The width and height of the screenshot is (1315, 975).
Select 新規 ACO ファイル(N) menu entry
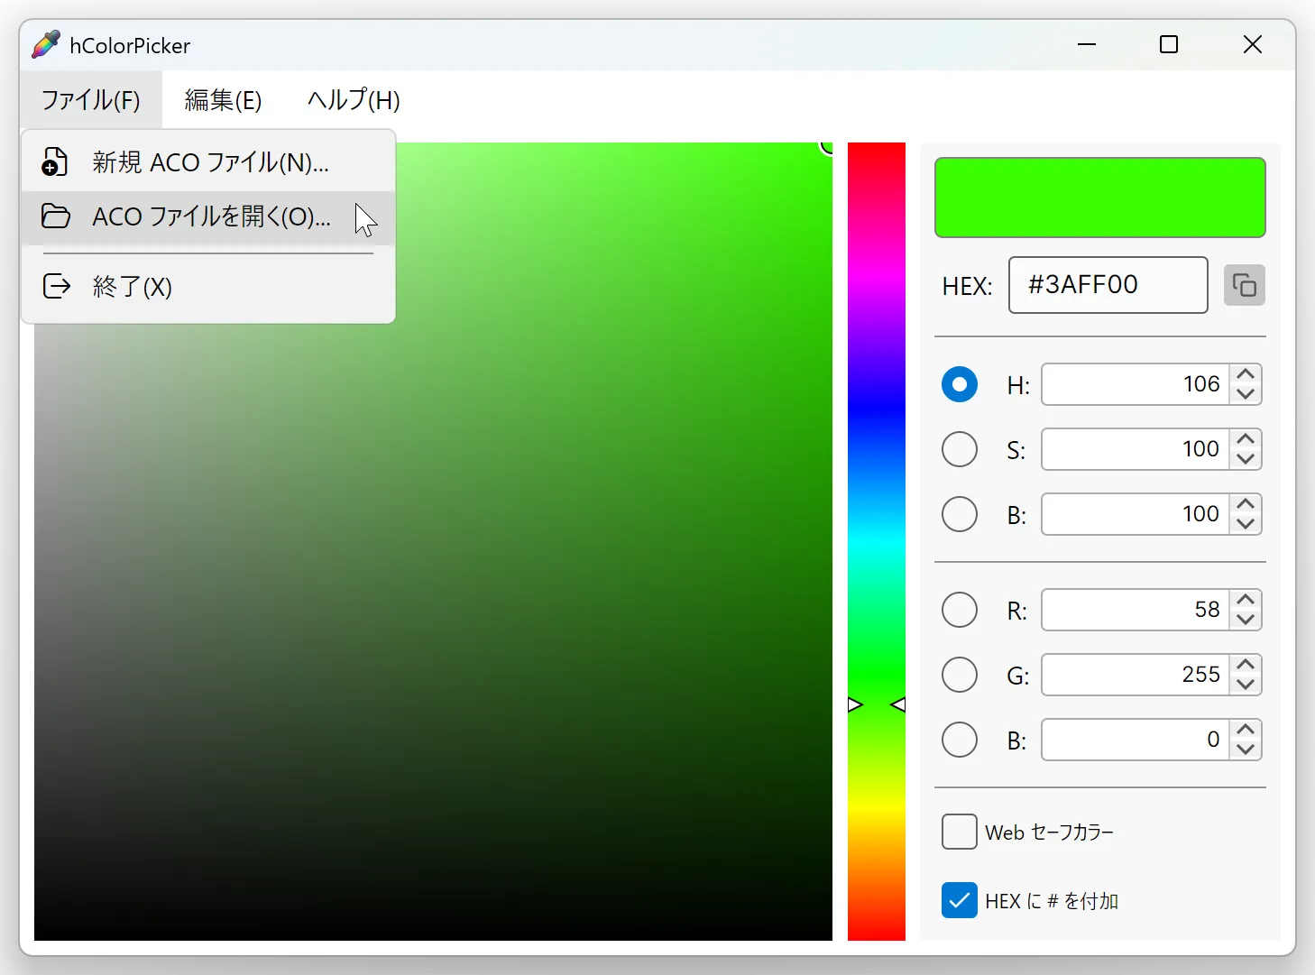[209, 161]
